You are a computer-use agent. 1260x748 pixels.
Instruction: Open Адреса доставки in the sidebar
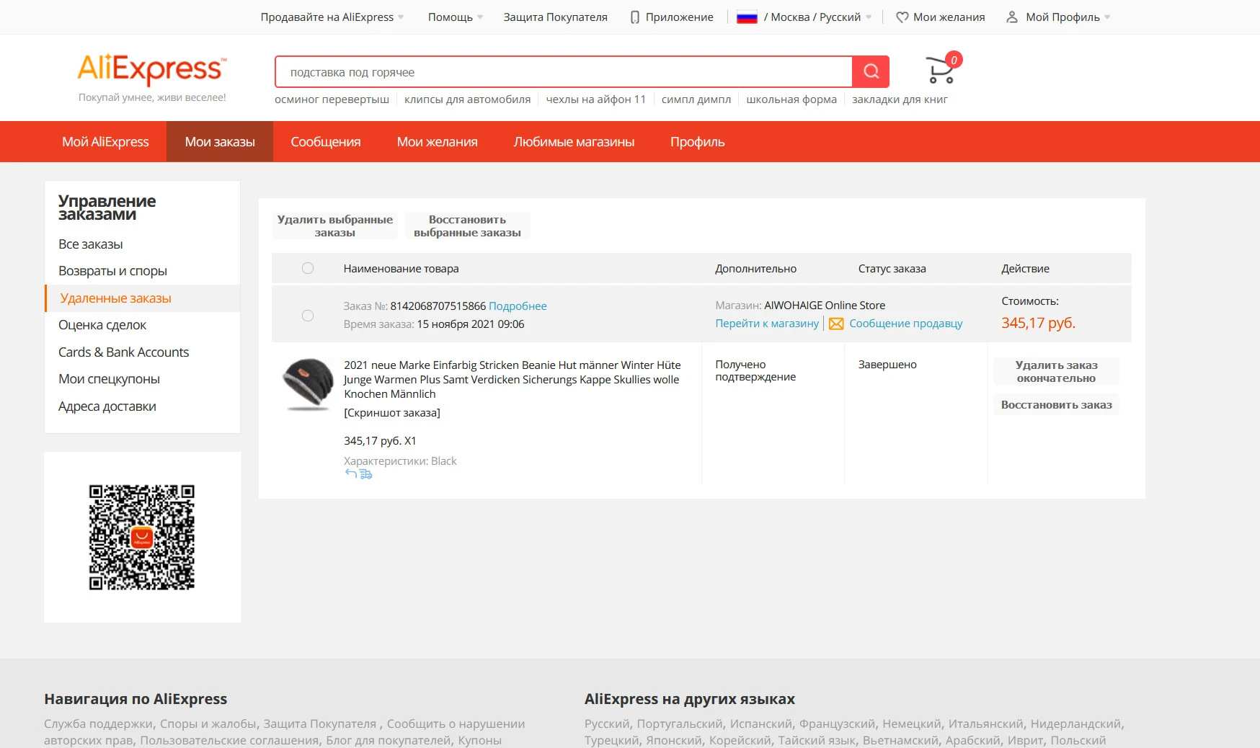[x=107, y=406]
